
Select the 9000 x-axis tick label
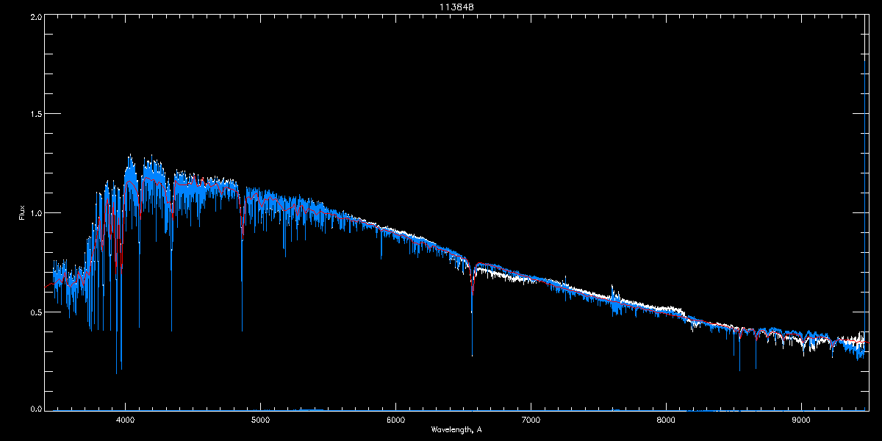[801, 420]
